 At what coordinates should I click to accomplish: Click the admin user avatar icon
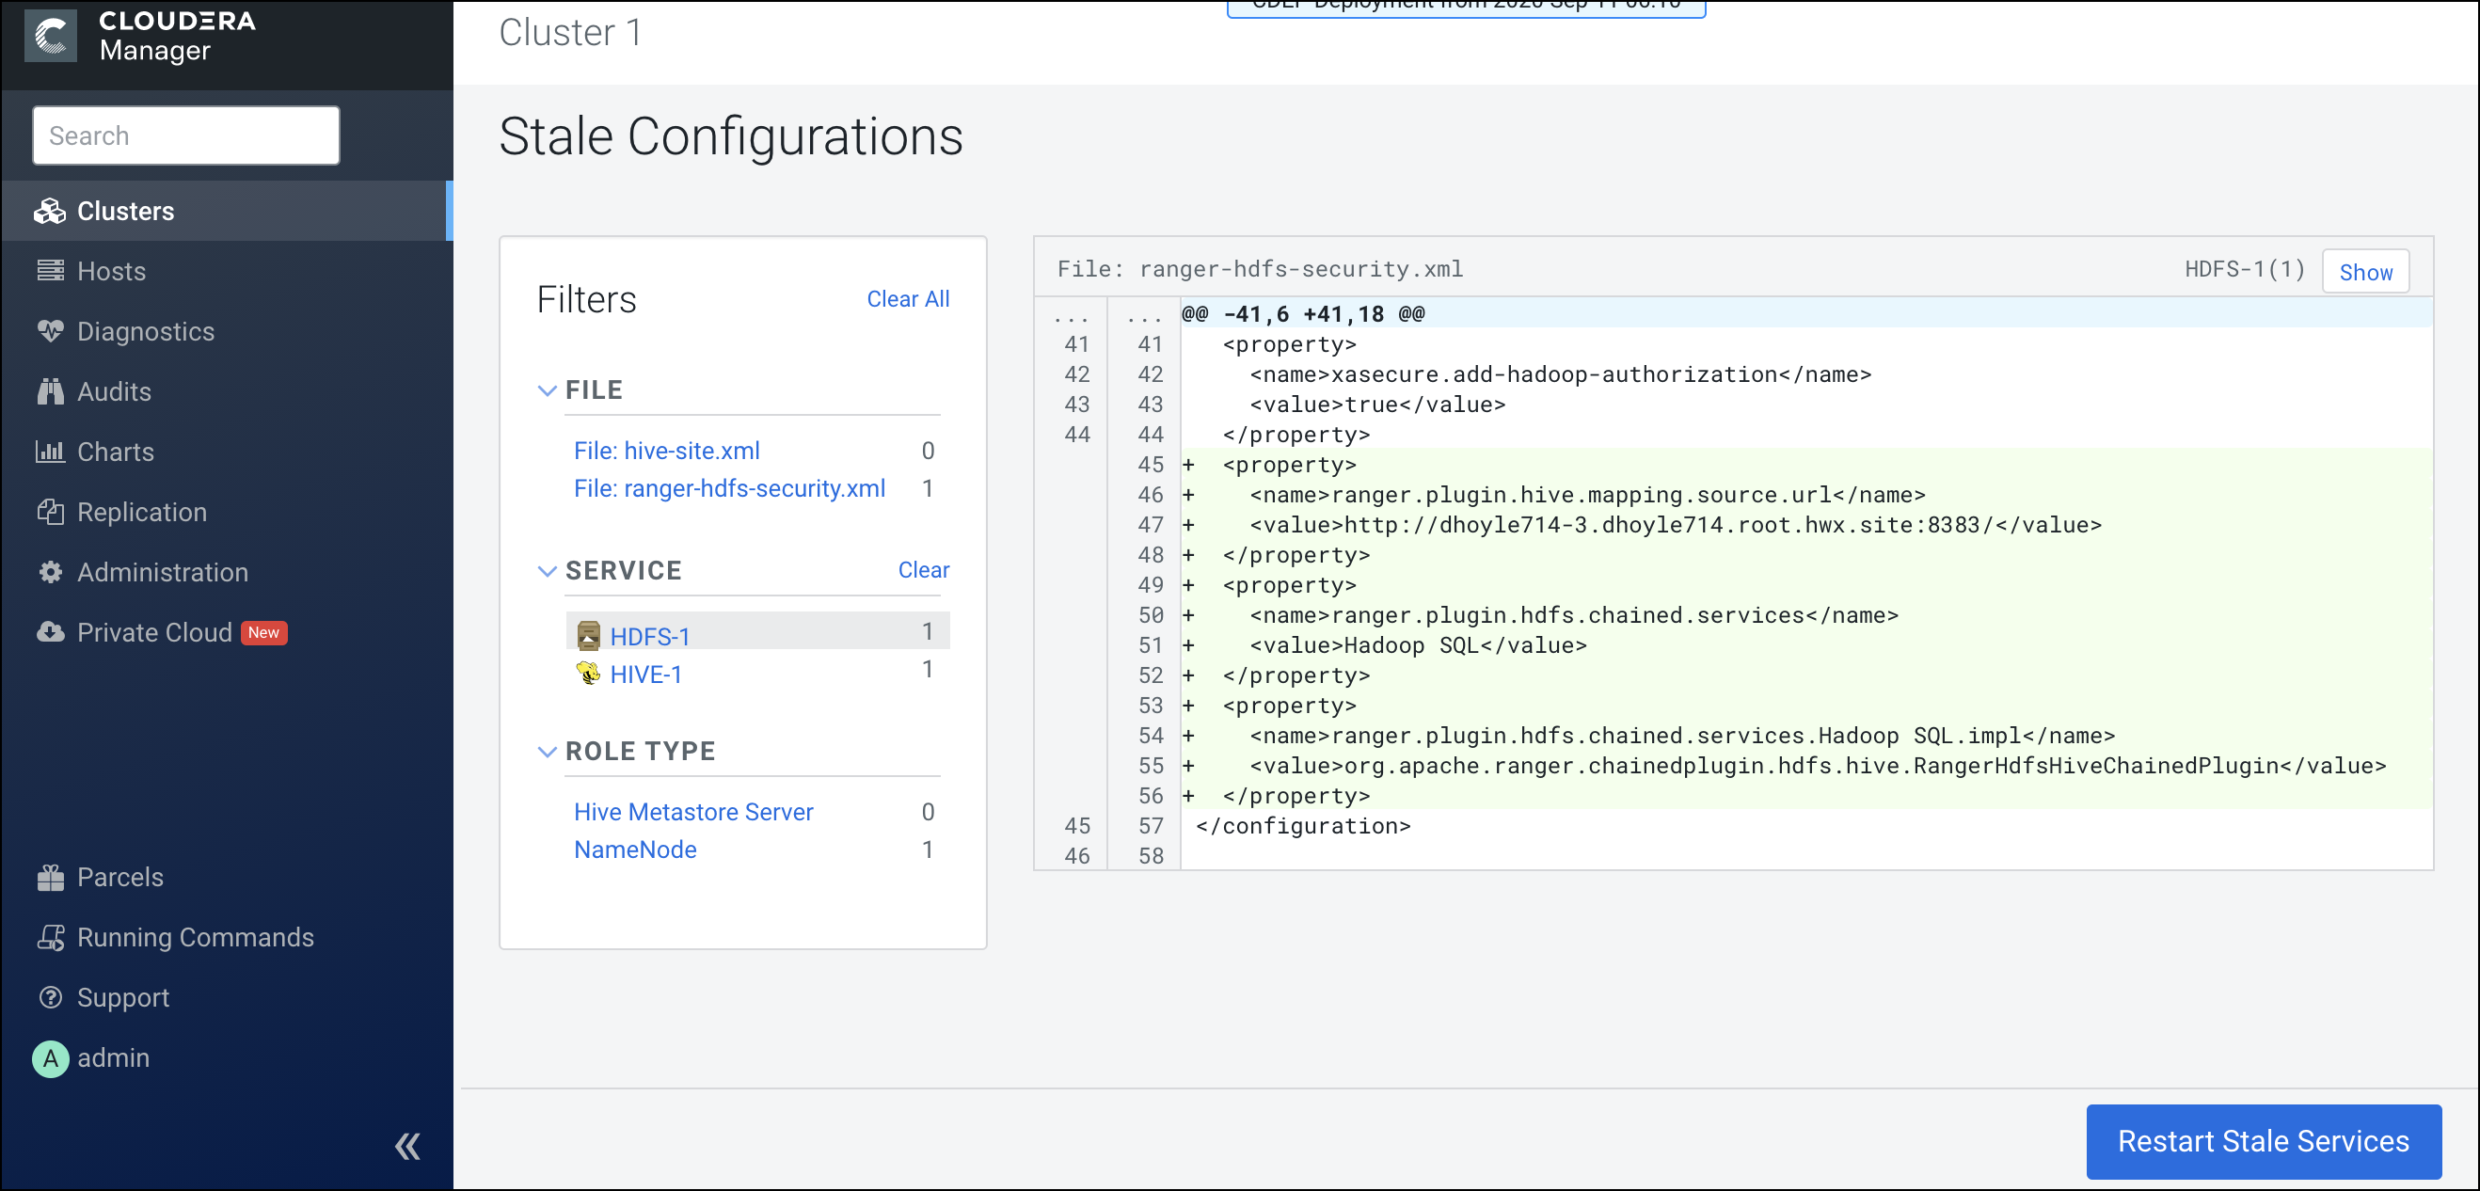click(50, 1057)
